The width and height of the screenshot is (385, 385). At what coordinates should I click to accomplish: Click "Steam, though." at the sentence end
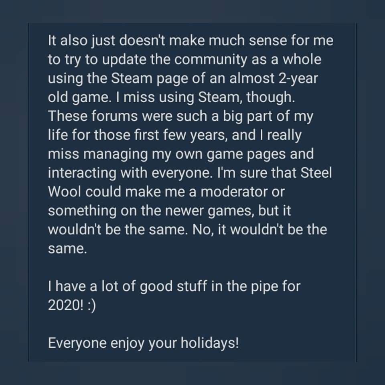pos(247,97)
